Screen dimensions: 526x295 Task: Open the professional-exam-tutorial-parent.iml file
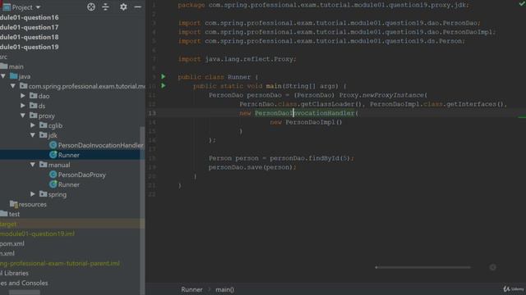[x=60, y=263]
